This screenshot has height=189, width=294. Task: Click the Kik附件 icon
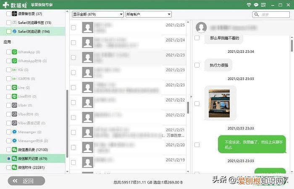pos(14,79)
